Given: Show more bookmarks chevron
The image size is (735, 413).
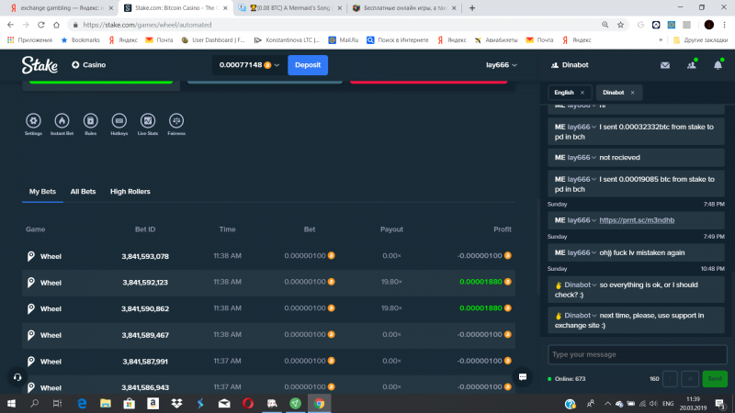Looking at the screenshot, I should (x=661, y=40).
